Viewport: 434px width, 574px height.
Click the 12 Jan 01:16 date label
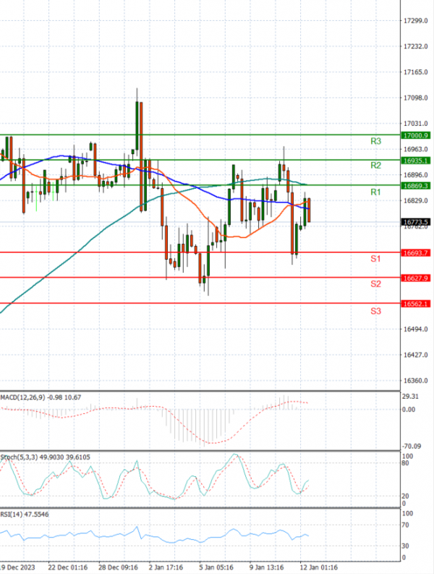pyautogui.click(x=319, y=567)
